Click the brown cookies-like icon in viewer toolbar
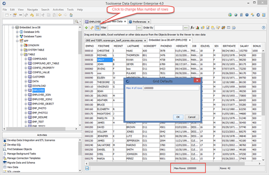 tap(223, 28)
